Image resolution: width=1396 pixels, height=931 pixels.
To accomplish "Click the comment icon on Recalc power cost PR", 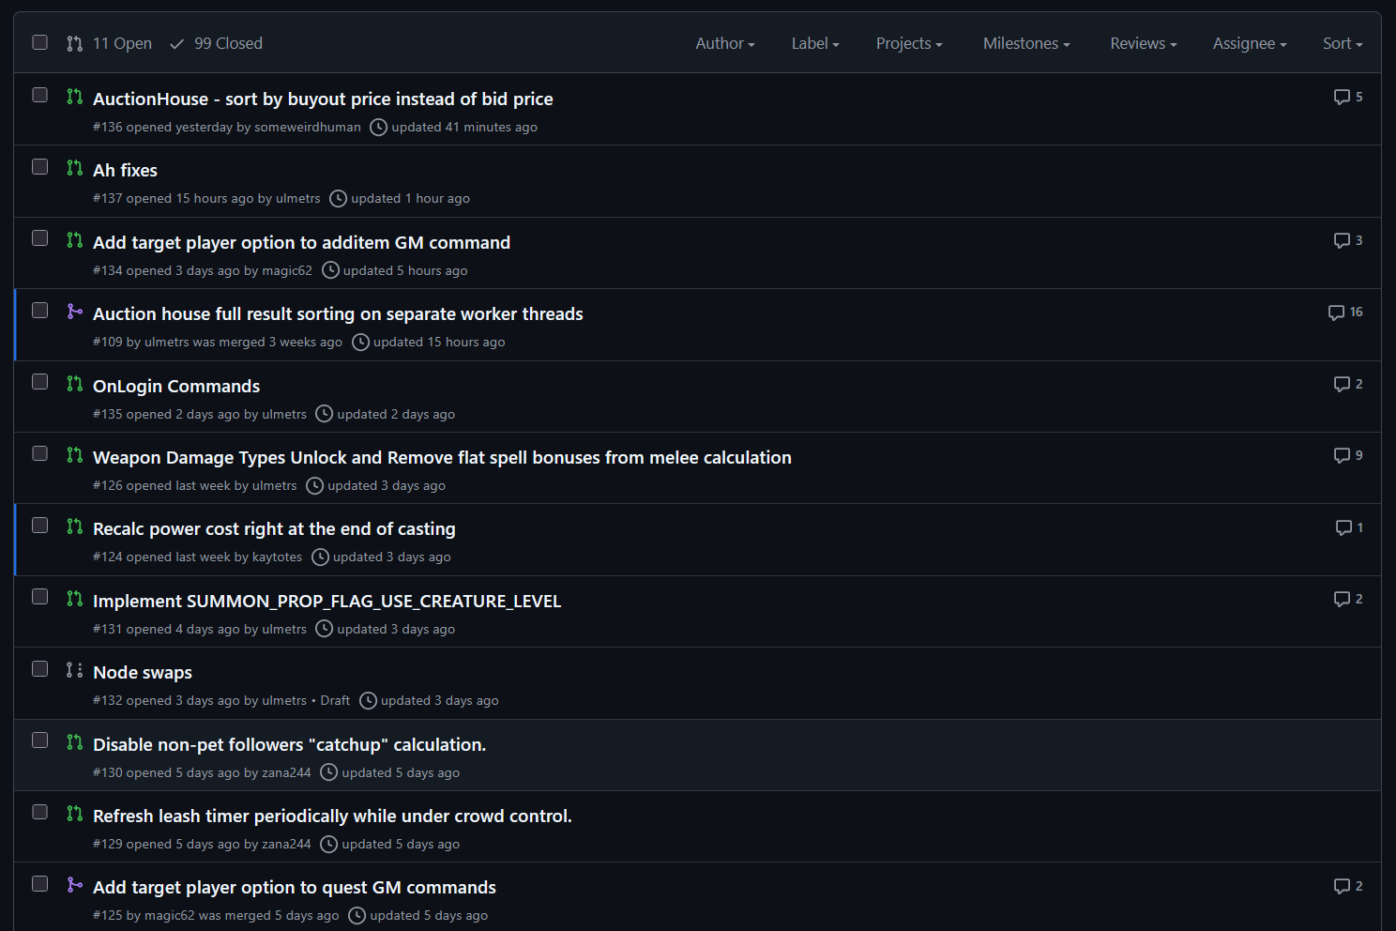I will [1343, 528].
